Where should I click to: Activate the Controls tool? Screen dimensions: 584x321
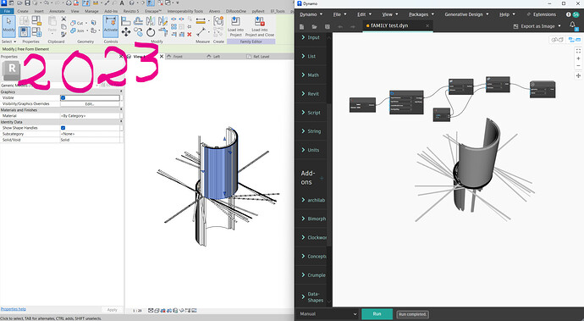[x=110, y=25]
